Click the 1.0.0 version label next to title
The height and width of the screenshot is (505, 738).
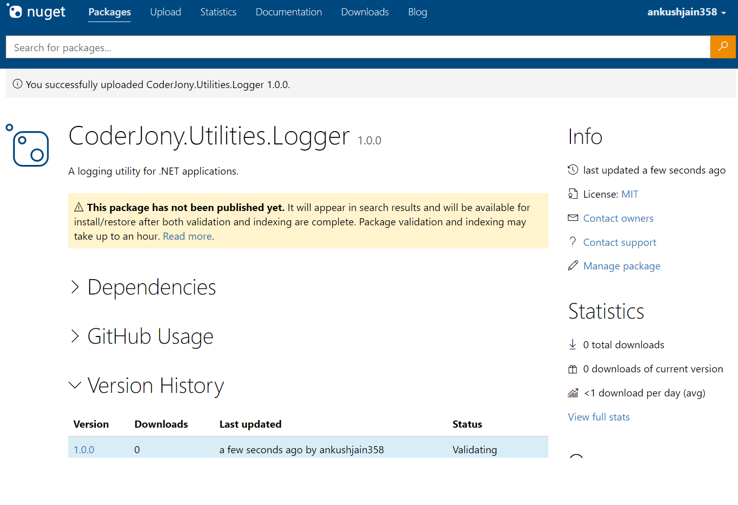[x=370, y=140]
